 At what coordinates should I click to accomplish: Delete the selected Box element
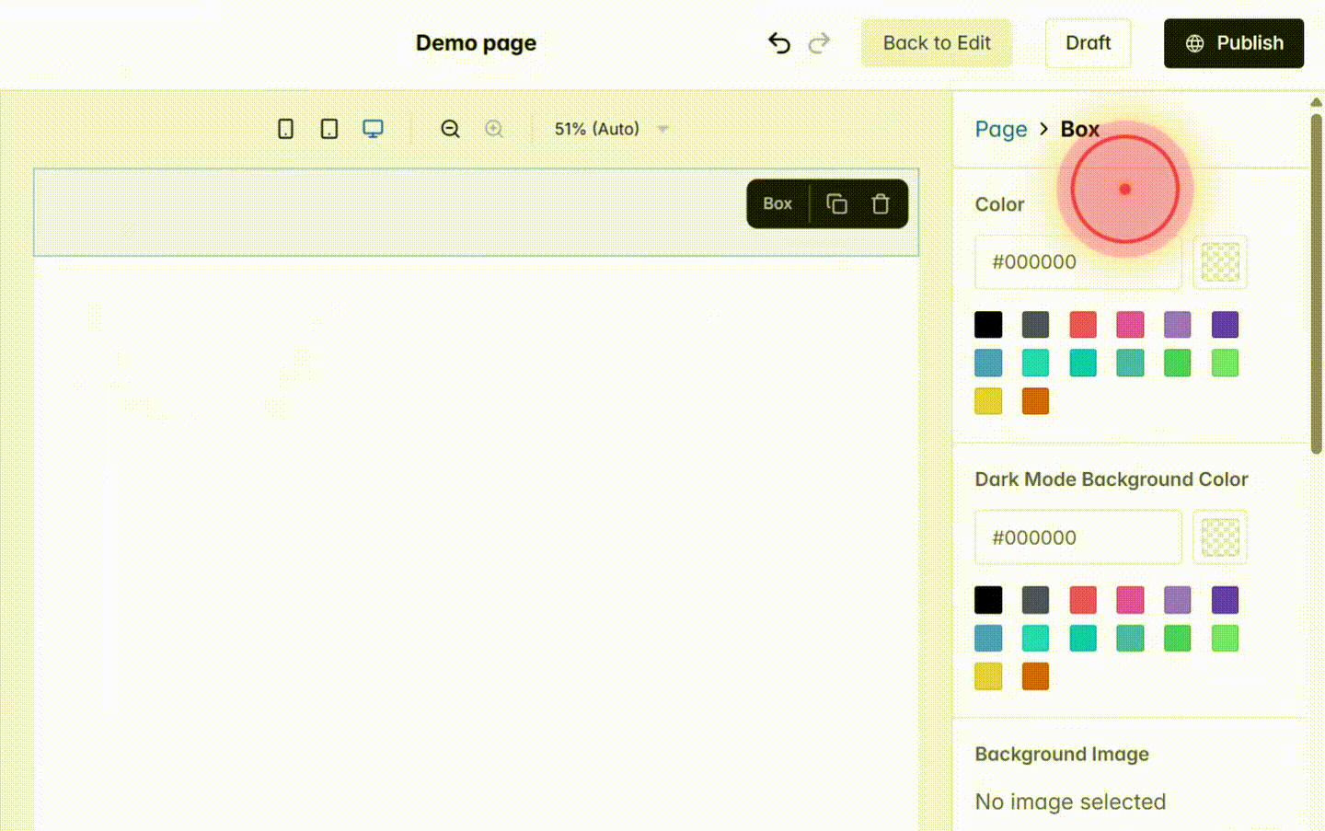click(x=880, y=203)
